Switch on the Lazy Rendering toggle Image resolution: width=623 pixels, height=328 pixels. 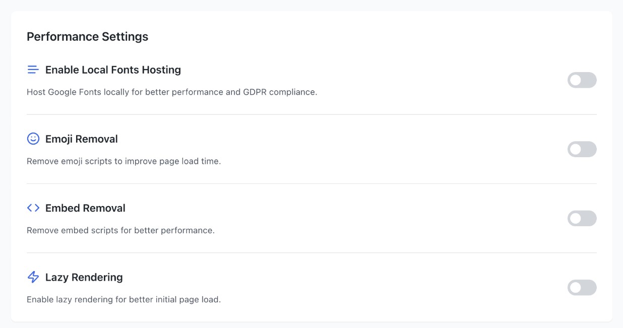click(x=582, y=288)
